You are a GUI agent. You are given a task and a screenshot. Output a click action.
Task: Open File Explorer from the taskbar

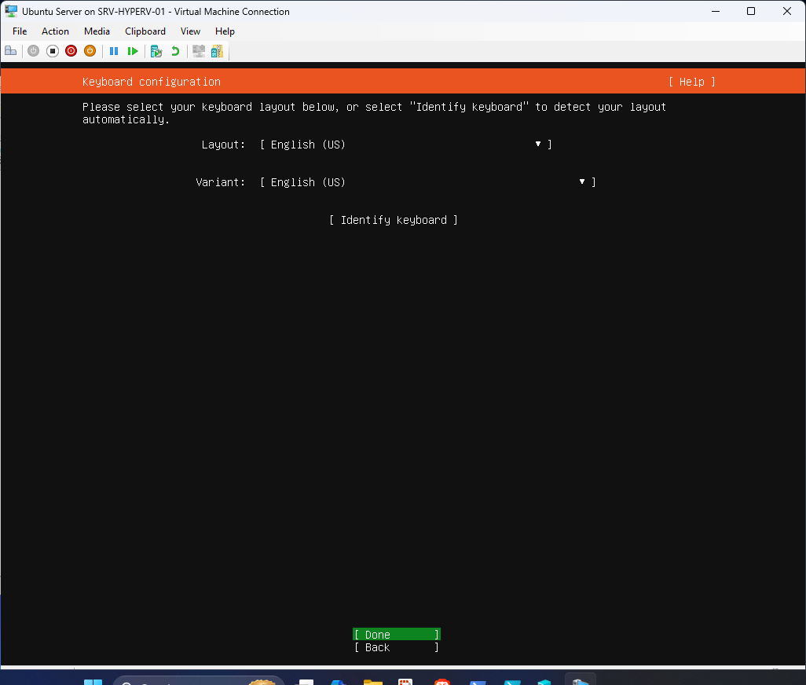point(372,679)
